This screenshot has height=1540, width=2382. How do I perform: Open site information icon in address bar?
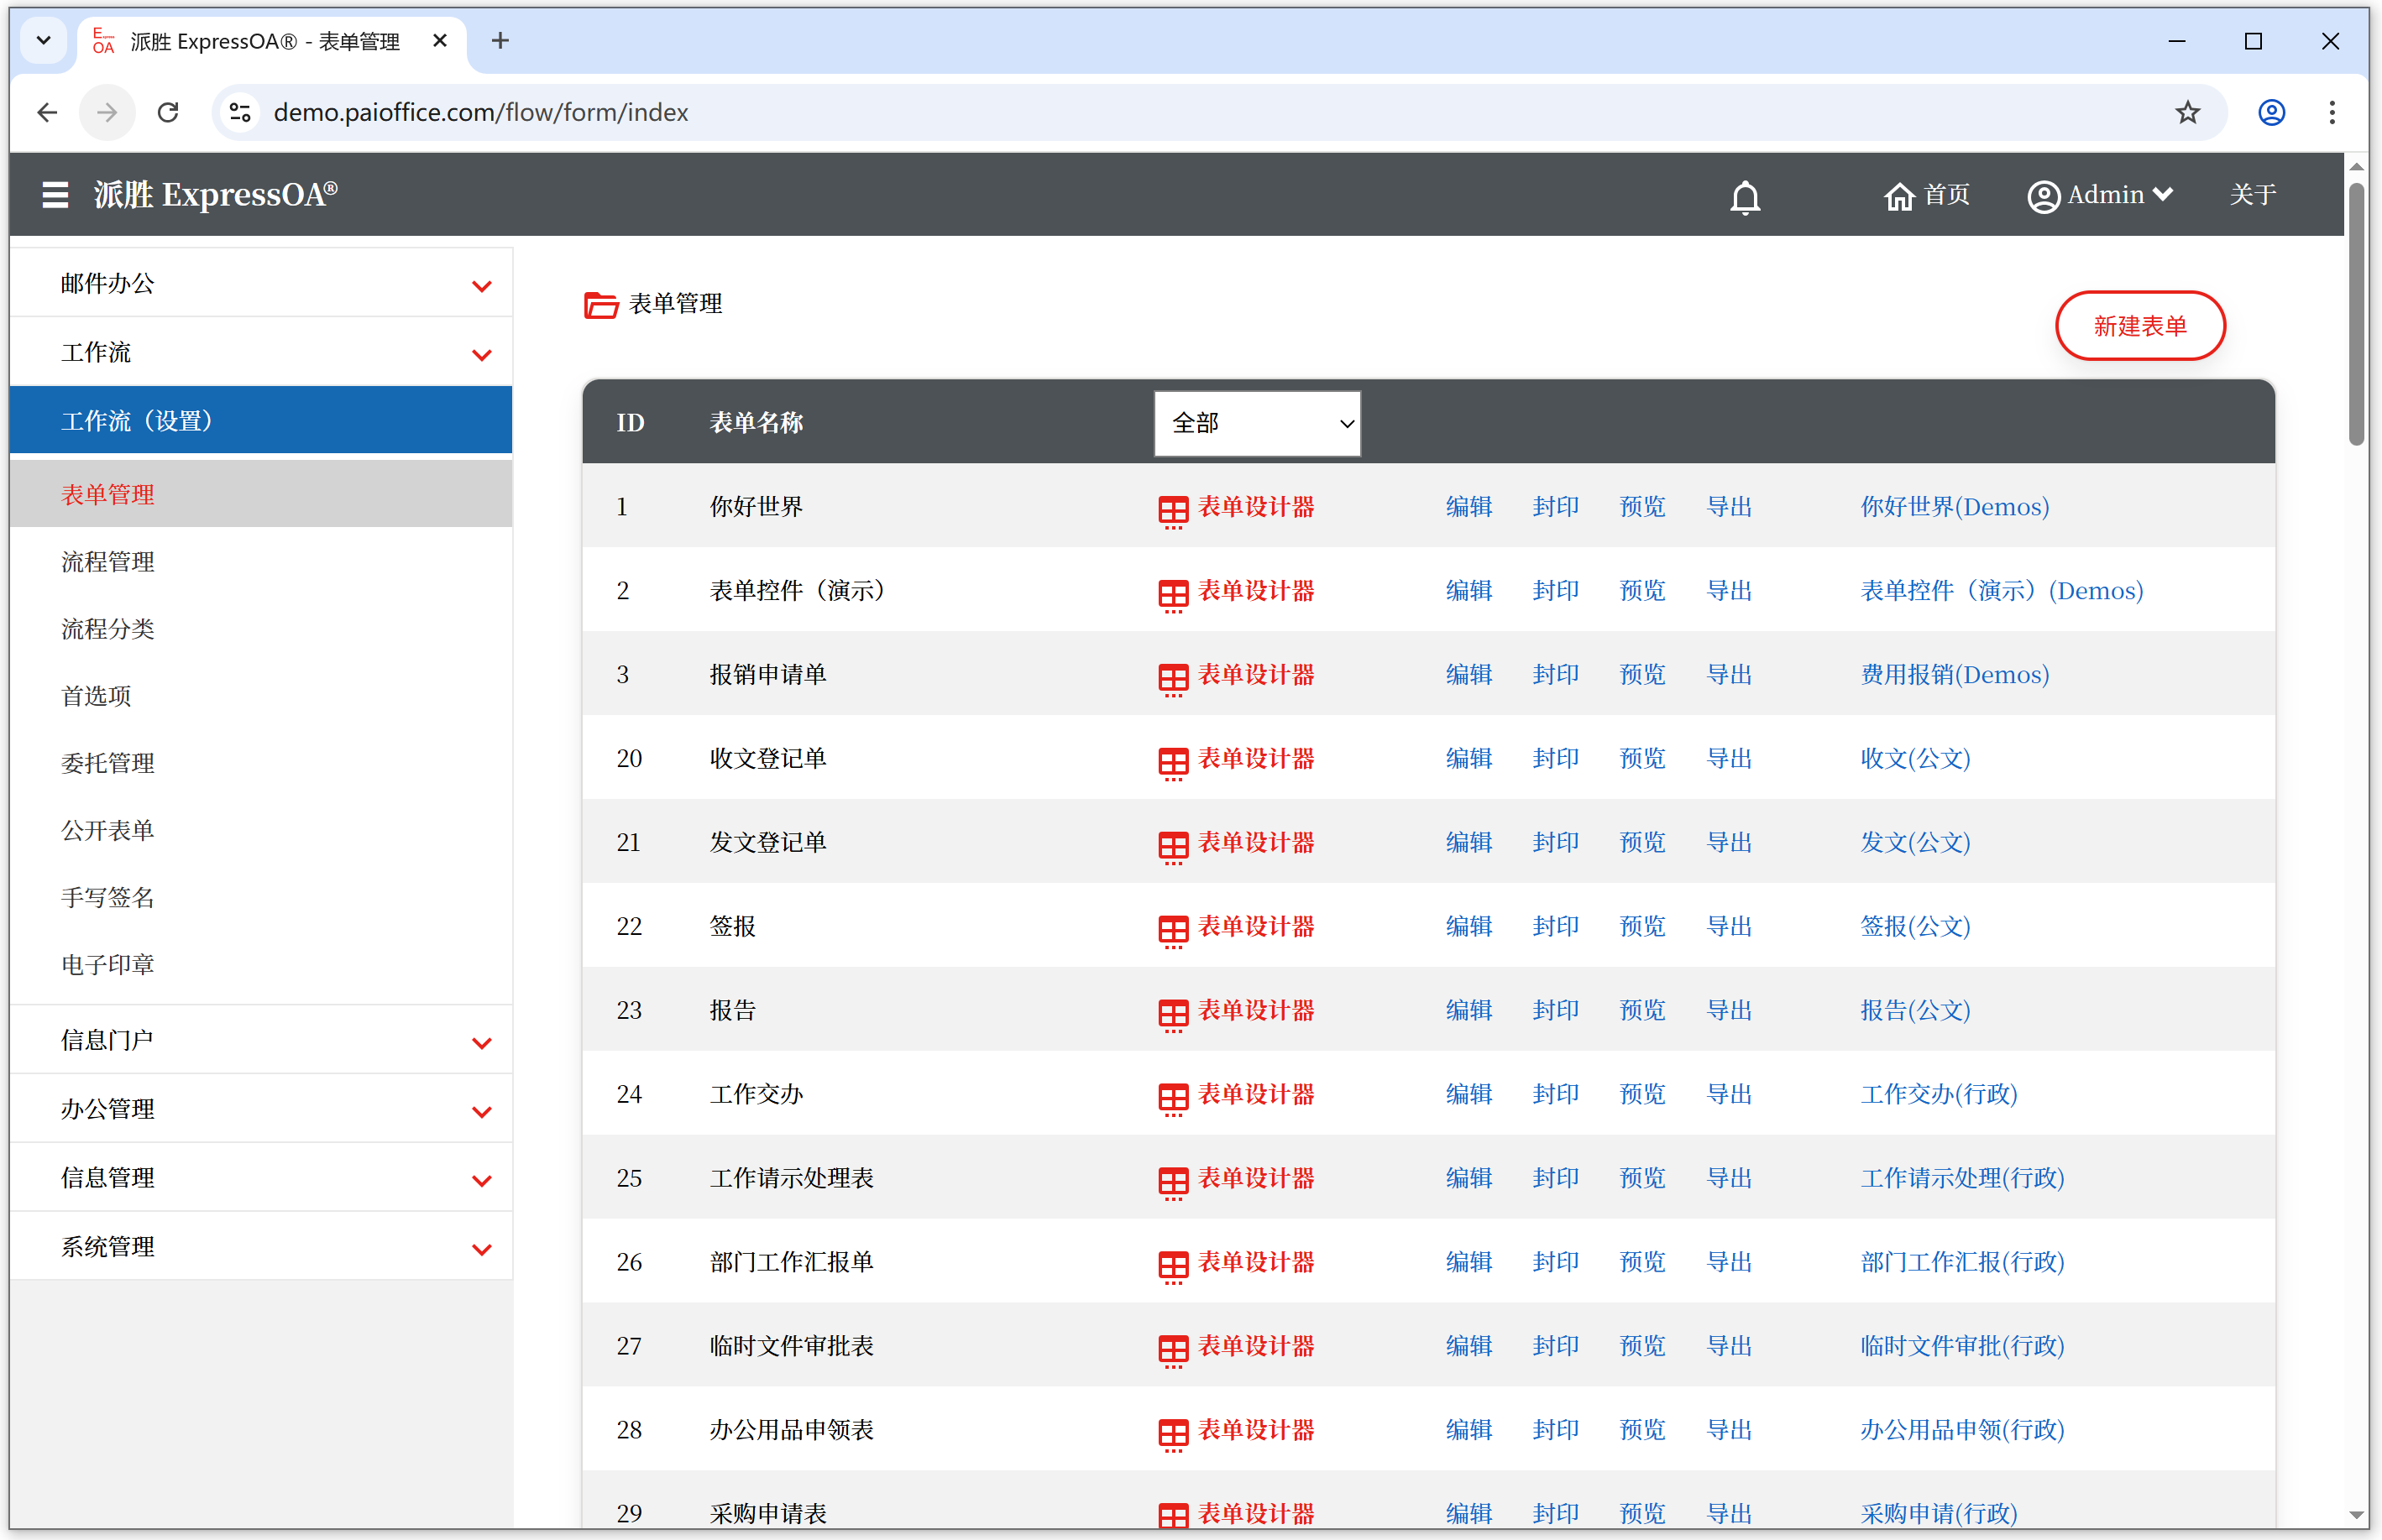click(x=240, y=113)
